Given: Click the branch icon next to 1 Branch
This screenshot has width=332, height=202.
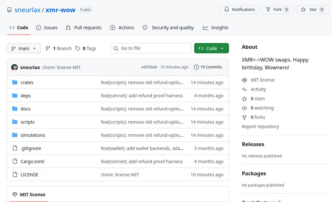Looking at the screenshot, I should click(48, 48).
